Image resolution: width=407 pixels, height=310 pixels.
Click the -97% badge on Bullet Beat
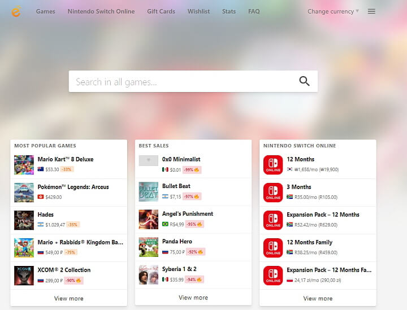click(192, 197)
